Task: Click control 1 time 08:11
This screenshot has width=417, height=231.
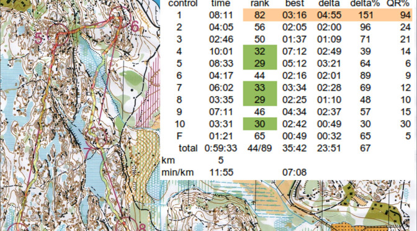Action: click(x=221, y=15)
